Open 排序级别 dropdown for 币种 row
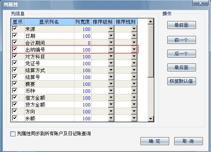Screen dimensions: 211x152 (111, 91)
